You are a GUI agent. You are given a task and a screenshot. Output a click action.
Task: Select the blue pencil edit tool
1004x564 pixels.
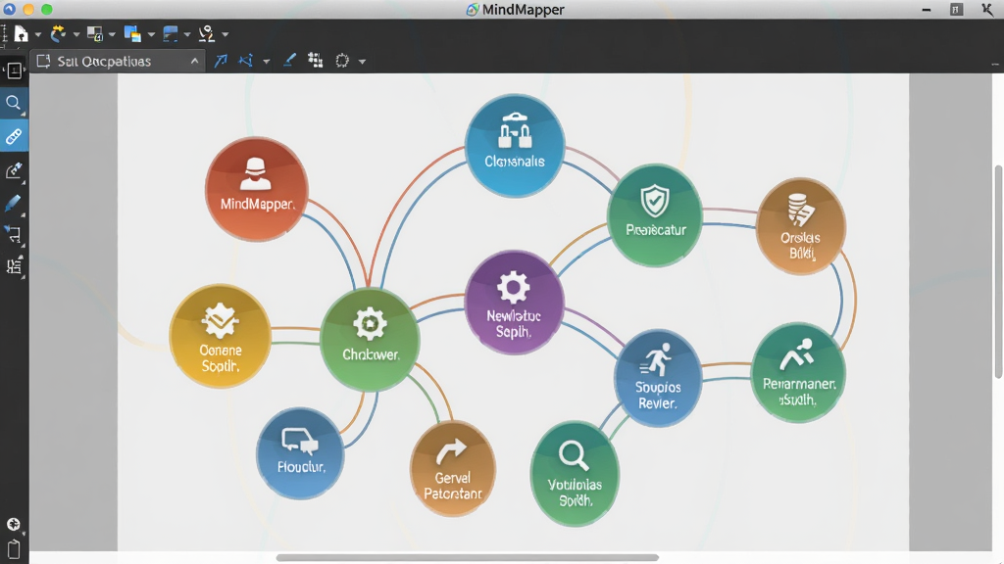[289, 60]
